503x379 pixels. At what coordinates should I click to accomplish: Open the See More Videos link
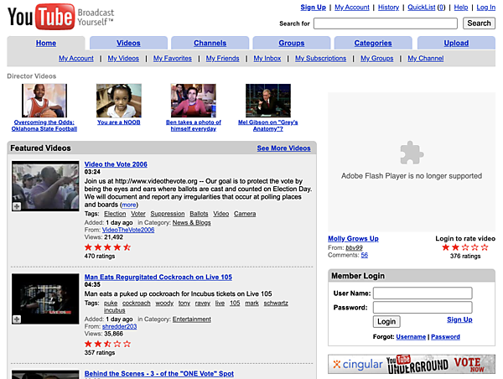283,148
